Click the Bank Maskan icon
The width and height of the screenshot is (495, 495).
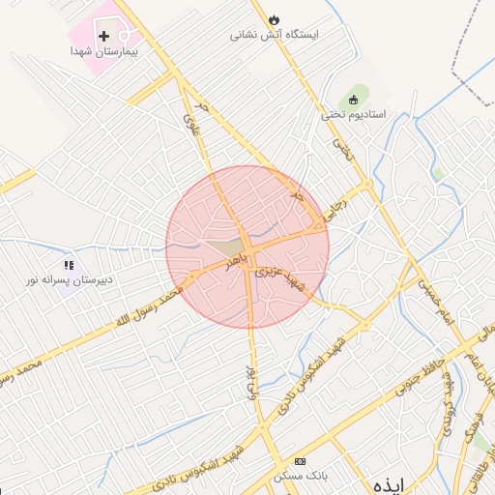click(x=300, y=462)
